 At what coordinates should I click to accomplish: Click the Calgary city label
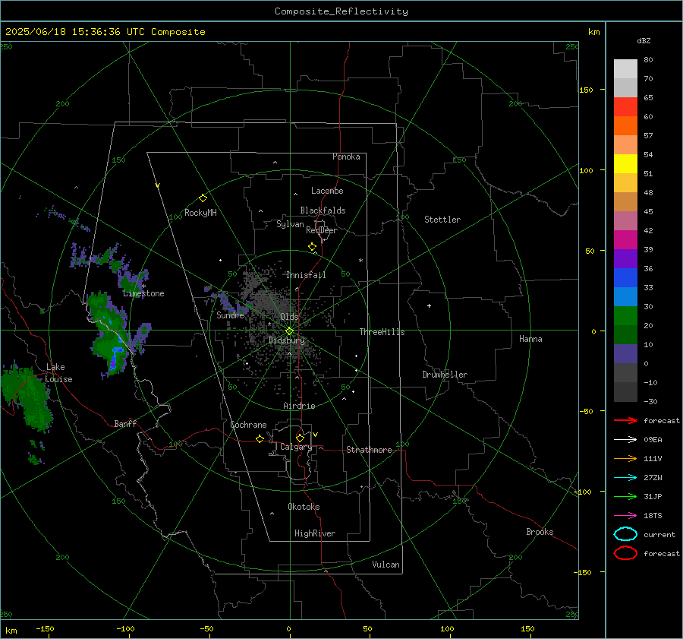[x=296, y=447]
